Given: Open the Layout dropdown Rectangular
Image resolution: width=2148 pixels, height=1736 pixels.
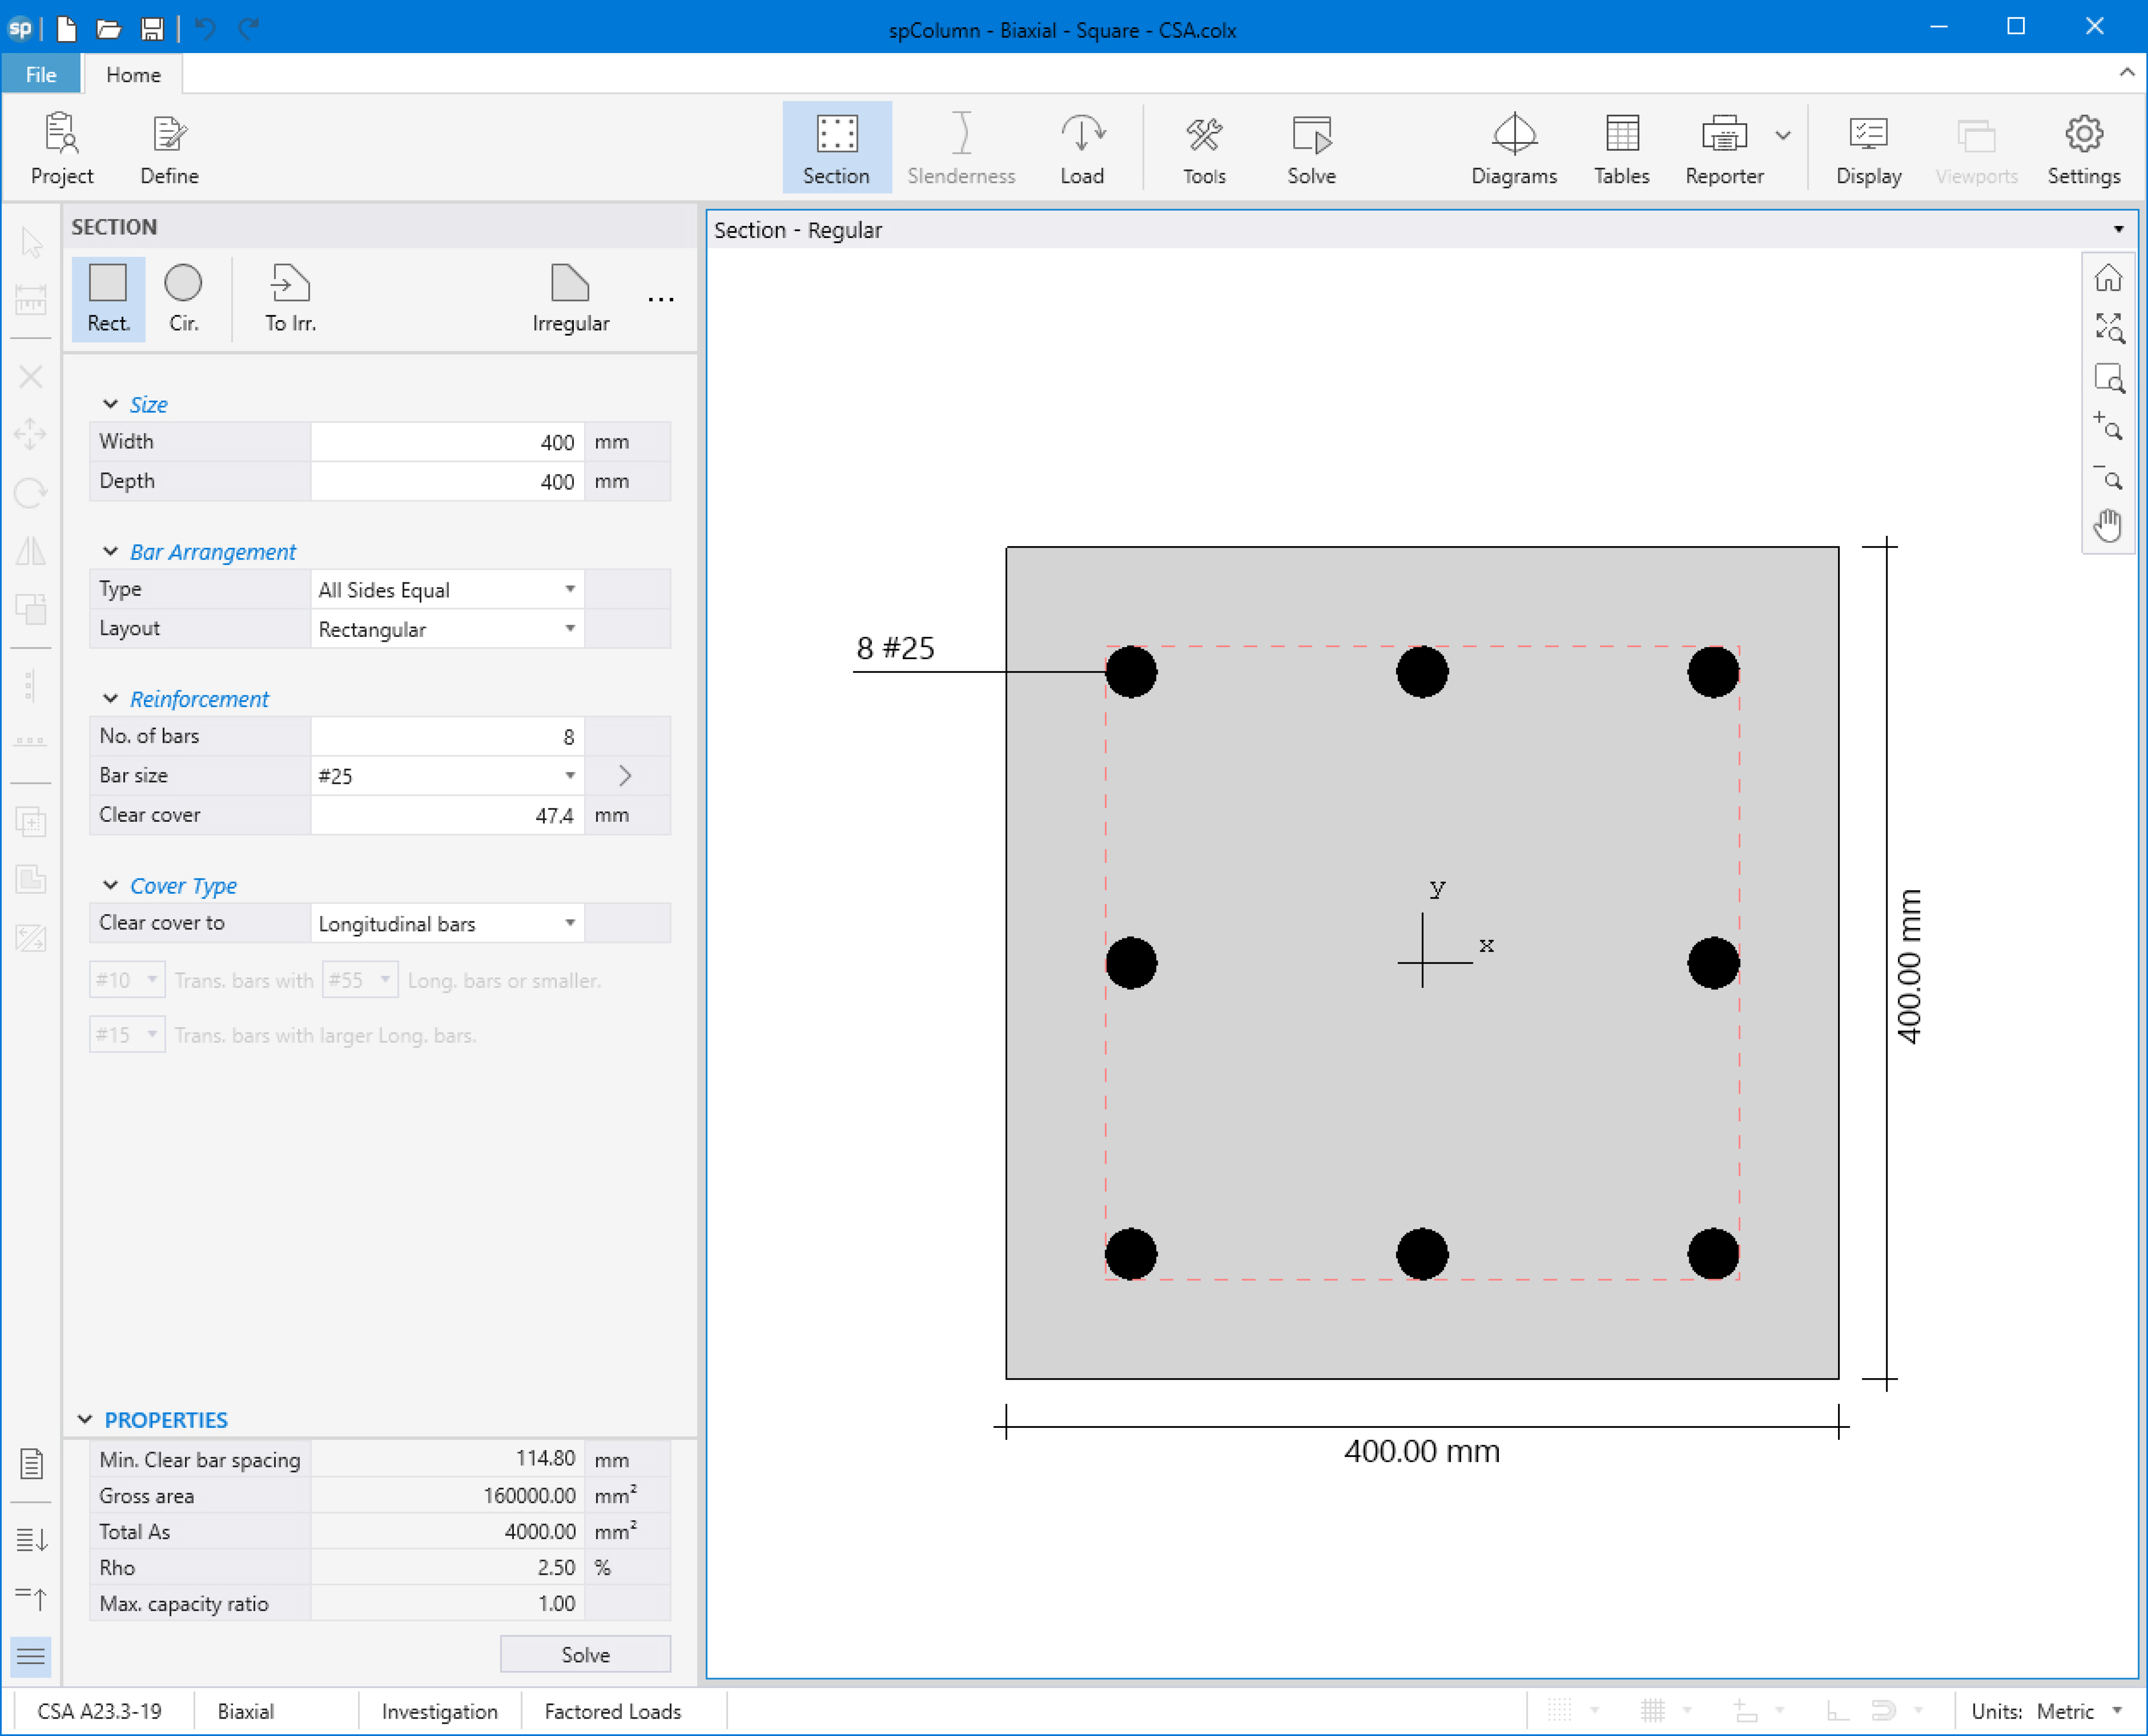Looking at the screenshot, I should (x=447, y=629).
